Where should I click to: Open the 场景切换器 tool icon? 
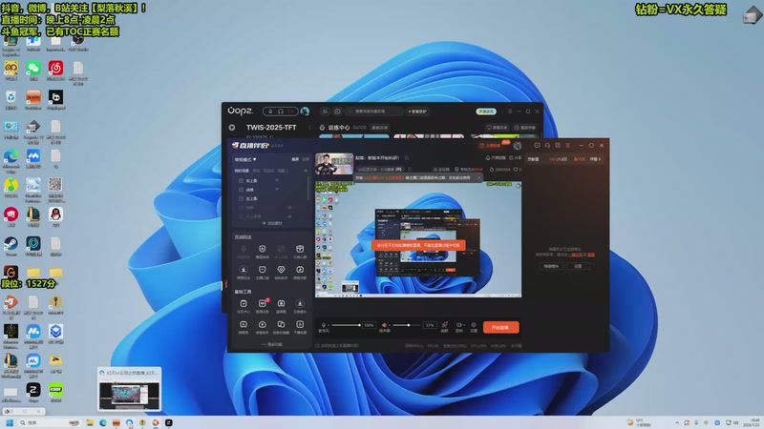click(x=281, y=324)
